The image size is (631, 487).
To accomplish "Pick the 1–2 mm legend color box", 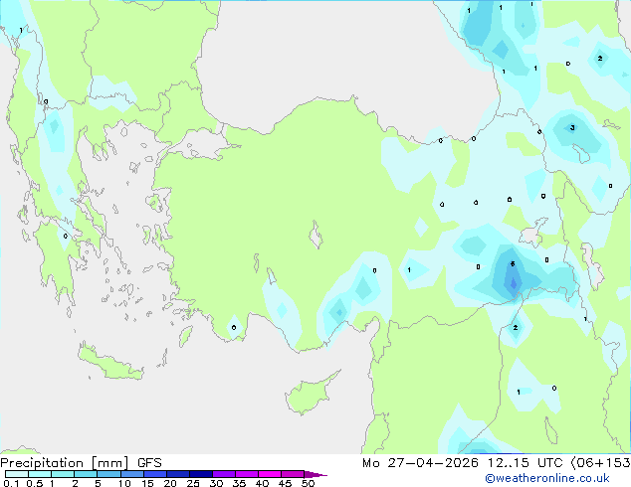I will point(63,474).
